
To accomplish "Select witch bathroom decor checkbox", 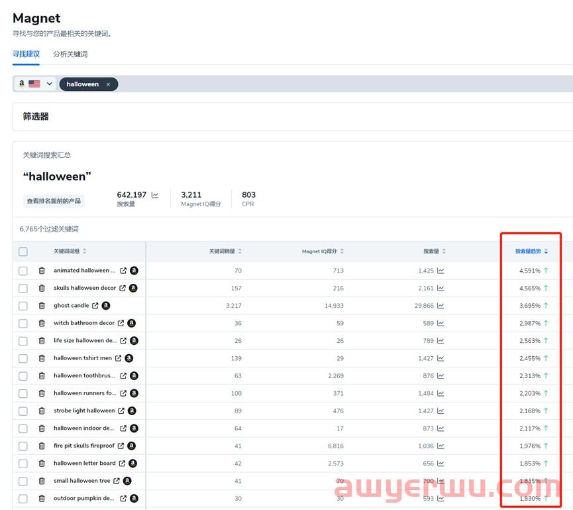I will (x=23, y=324).
